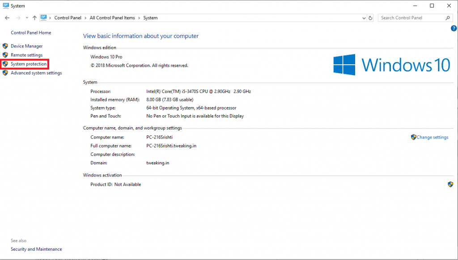Viewport: 458px width, 260px height.
Task: Click the 8.00 GB installed memory value
Action: (x=170, y=100)
